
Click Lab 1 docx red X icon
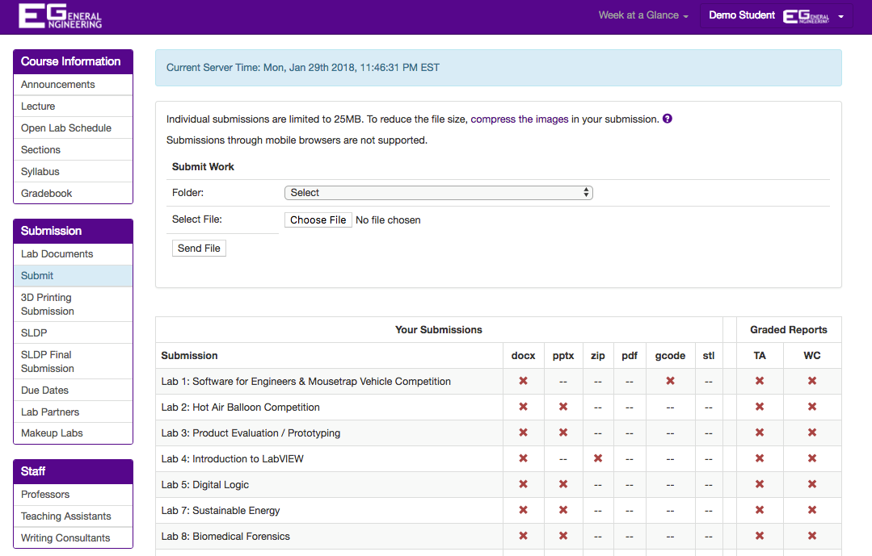524,381
